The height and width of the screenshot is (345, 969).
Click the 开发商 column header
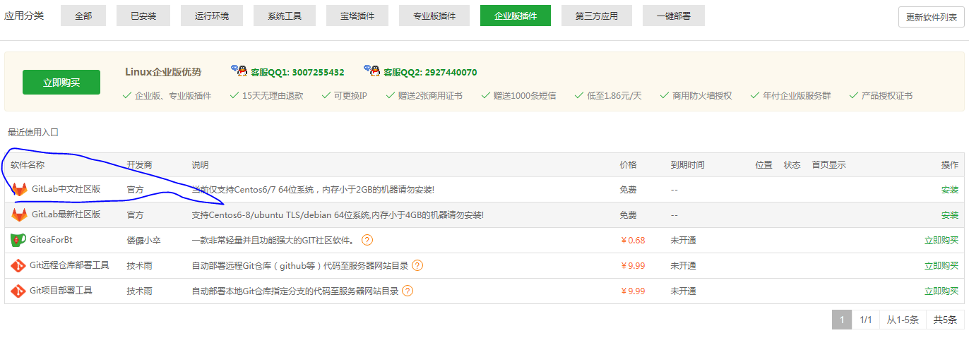coord(140,165)
